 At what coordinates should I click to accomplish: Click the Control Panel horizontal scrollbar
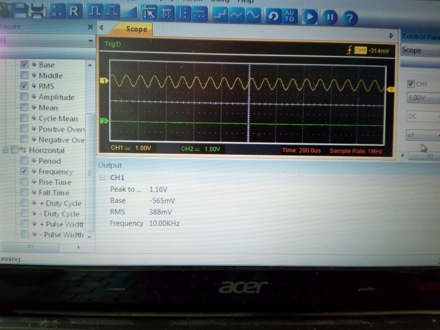(424, 156)
